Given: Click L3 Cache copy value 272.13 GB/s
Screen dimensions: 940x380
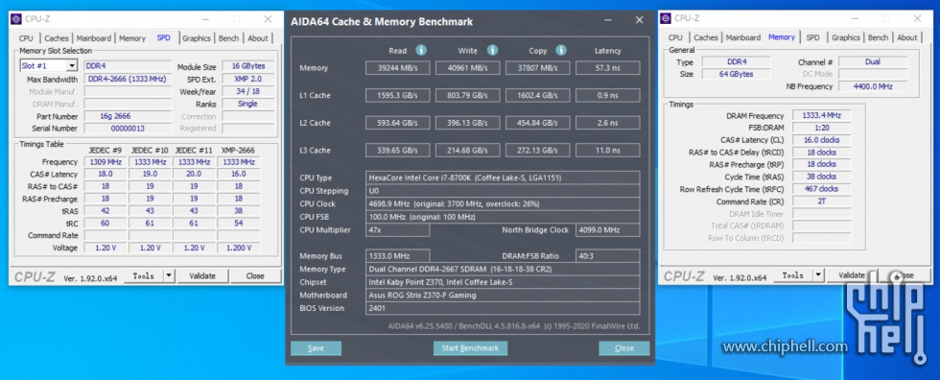Looking at the screenshot, I should tap(538, 150).
